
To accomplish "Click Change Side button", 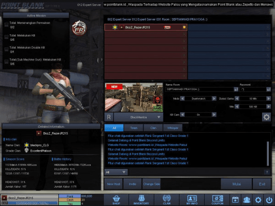I will pos(151,184).
